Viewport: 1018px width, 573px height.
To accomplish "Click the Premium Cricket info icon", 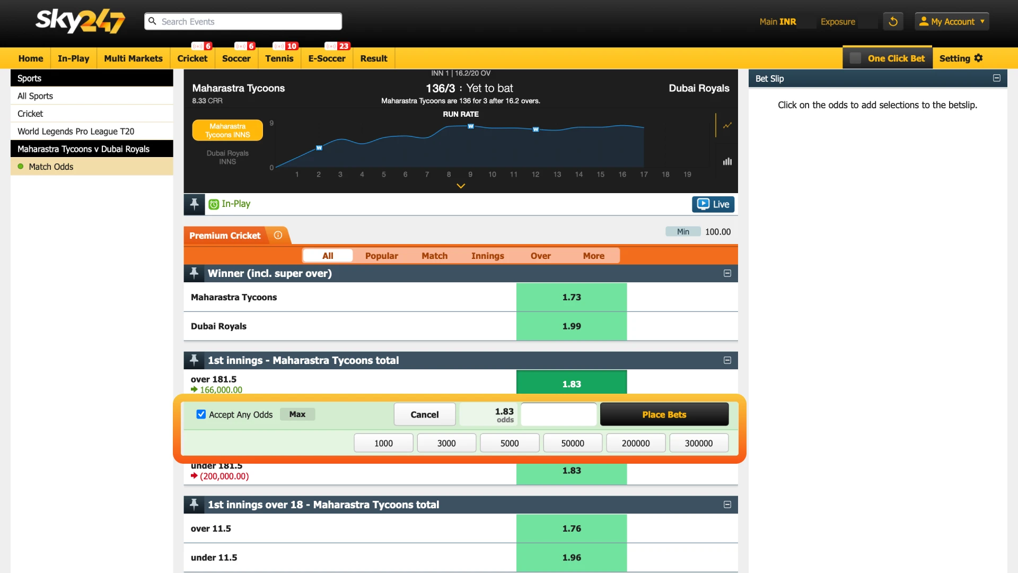I will tap(277, 235).
